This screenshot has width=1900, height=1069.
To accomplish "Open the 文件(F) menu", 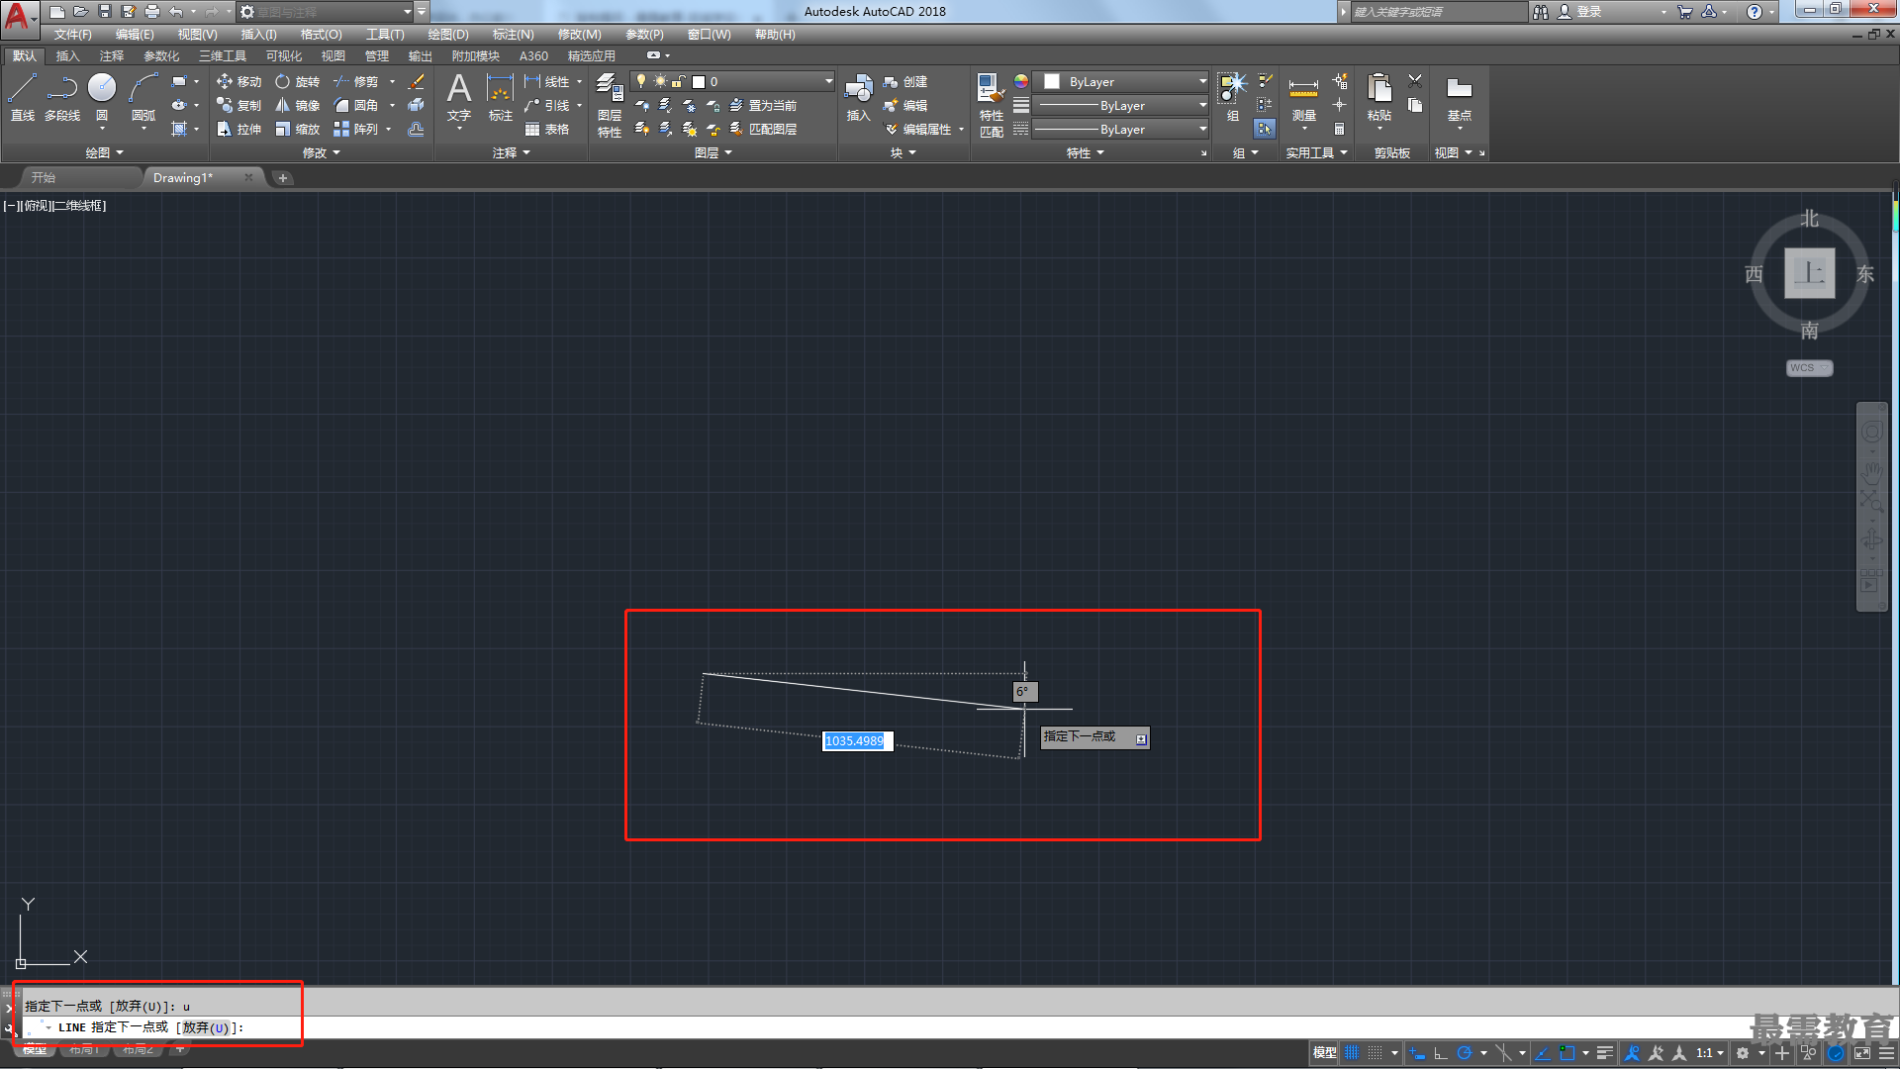I will click(x=72, y=35).
